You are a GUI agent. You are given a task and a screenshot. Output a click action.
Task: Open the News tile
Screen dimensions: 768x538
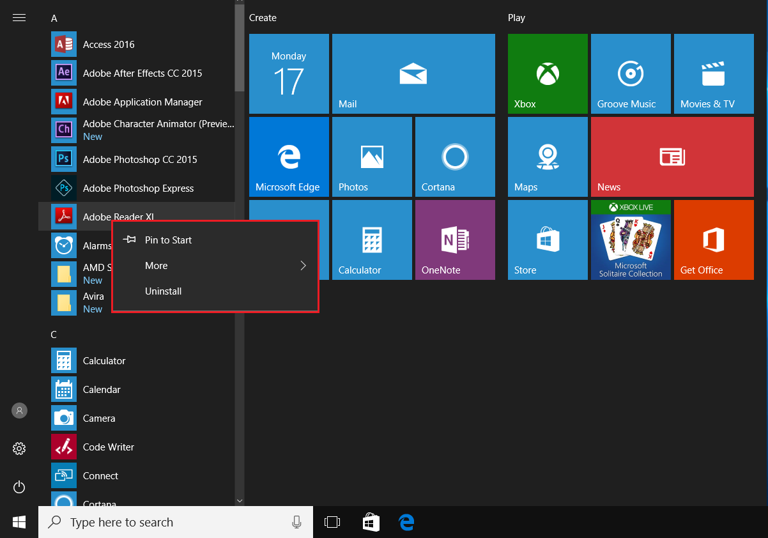point(672,157)
